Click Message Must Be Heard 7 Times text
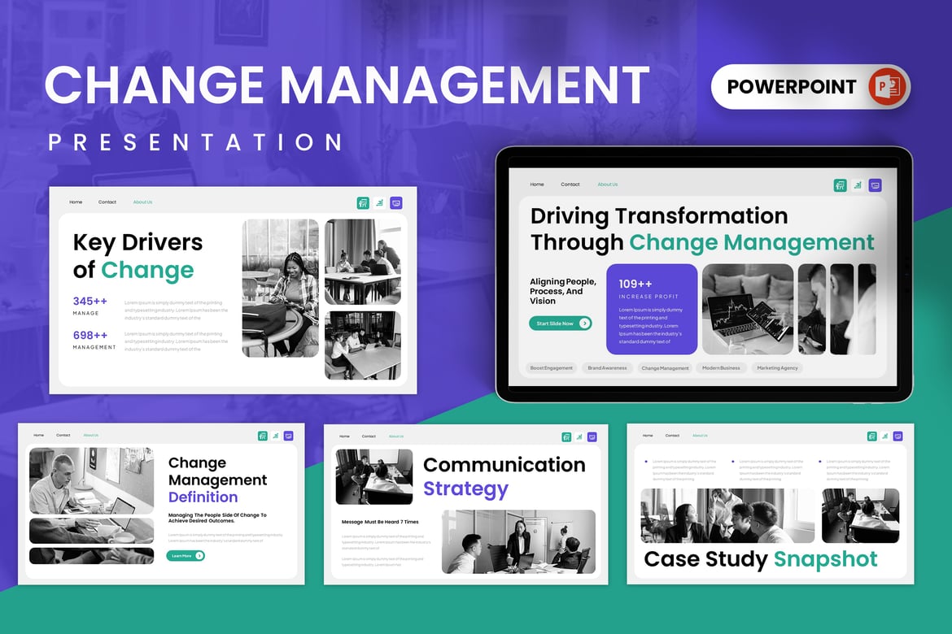 pyautogui.click(x=380, y=522)
